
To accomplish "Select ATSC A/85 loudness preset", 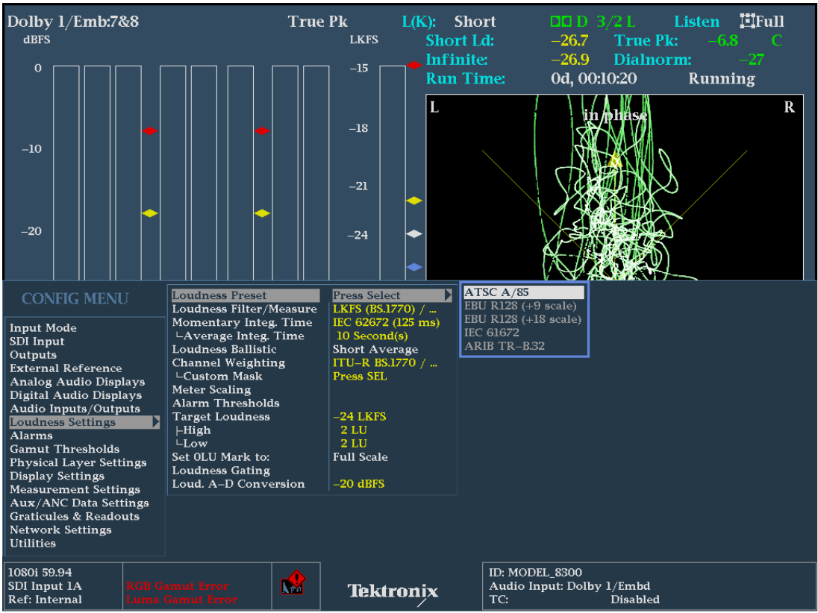I will 524,292.
